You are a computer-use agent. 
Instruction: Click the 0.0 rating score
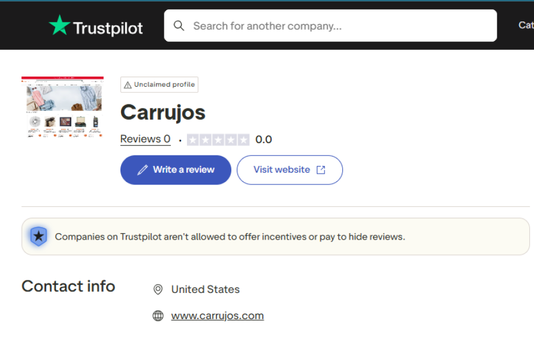coord(263,139)
